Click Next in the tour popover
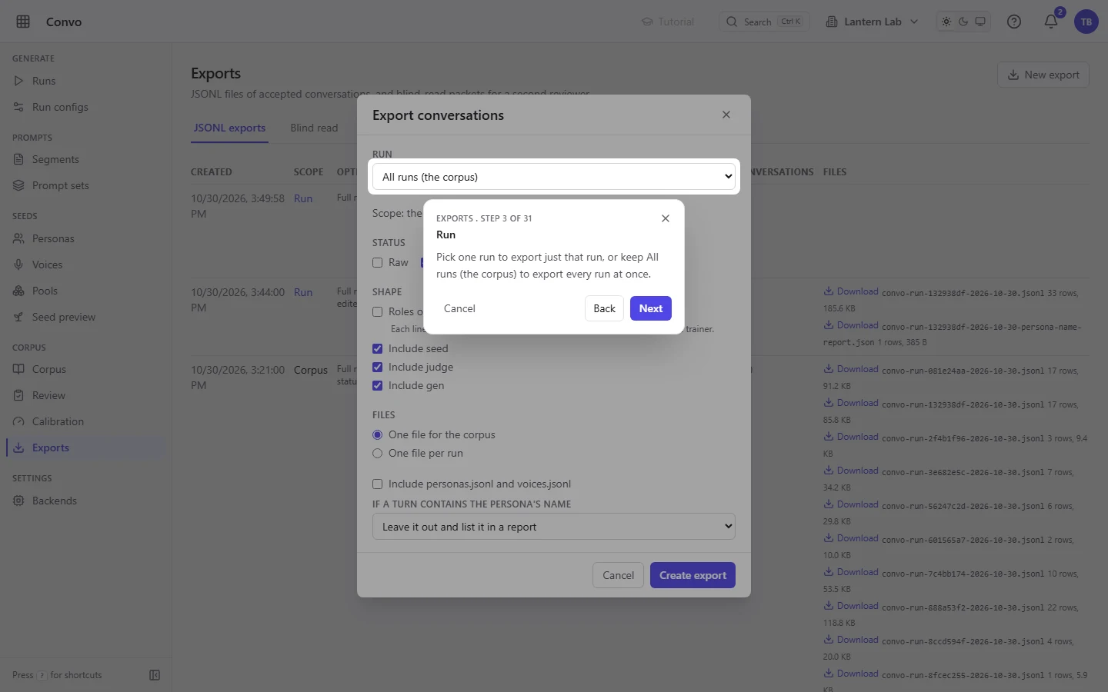Viewport: 1108px width, 692px height. [651, 308]
